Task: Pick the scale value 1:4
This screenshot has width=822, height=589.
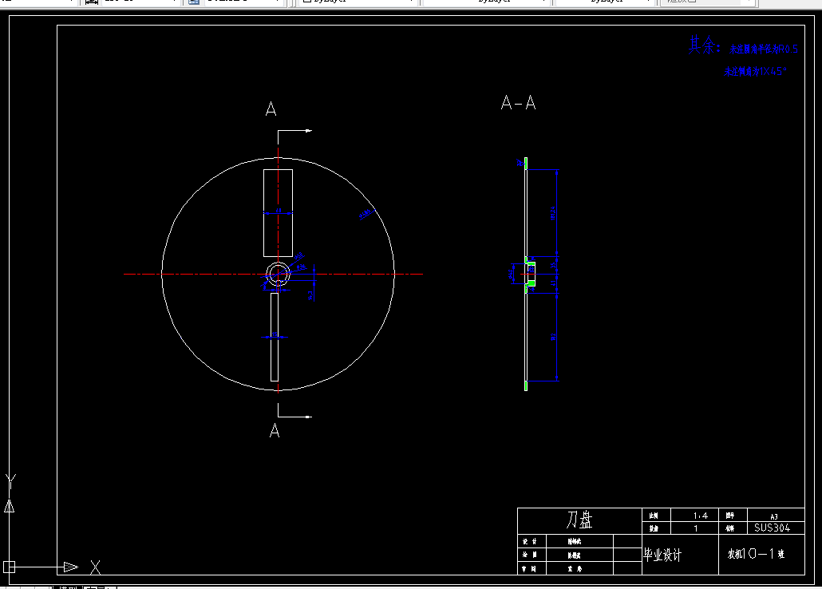Action: pos(701,516)
